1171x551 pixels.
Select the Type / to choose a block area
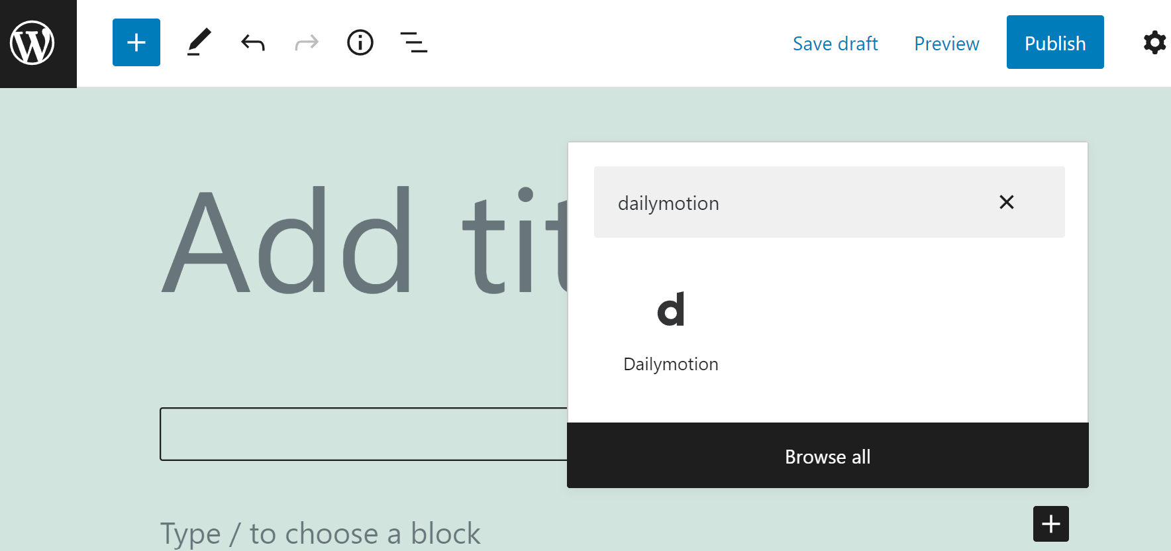coord(320,532)
